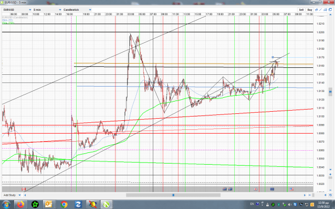
Task: Click the EMA (72) indicator label
Action: [8, 20]
